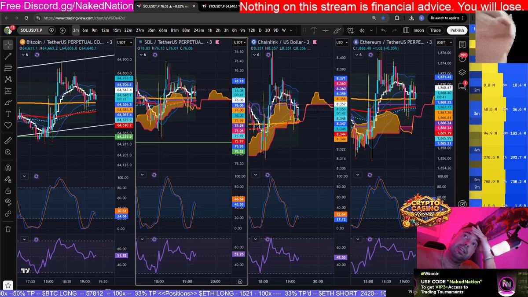Open the USD currency dropdown on Chainlink chart
The width and height of the screenshot is (528, 297).
point(341,42)
